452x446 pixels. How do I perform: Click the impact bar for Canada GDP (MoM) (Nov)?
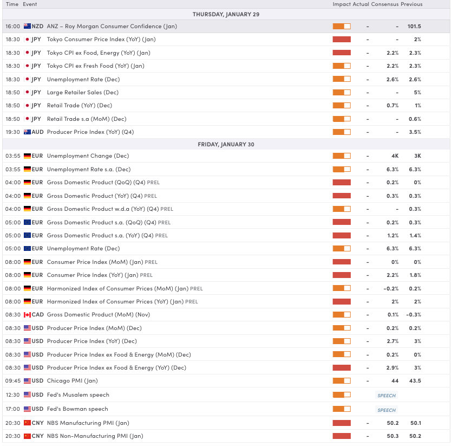coord(342,315)
